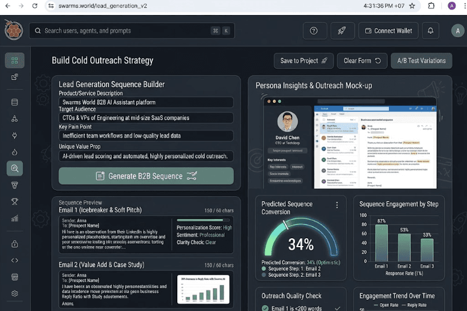The image size is (467, 311).
Task: Open the user avatar A menu
Action: [x=457, y=31]
